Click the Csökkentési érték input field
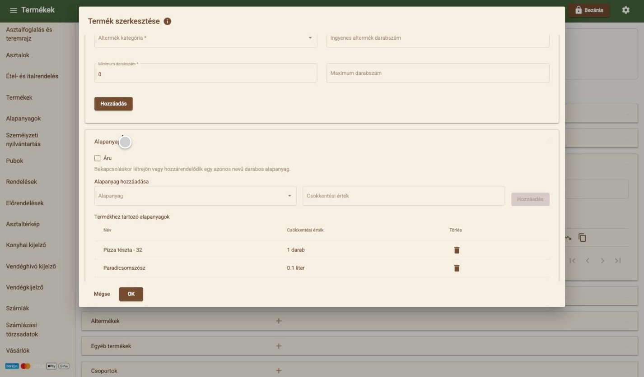This screenshot has height=377, width=644. click(x=403, y=196)
